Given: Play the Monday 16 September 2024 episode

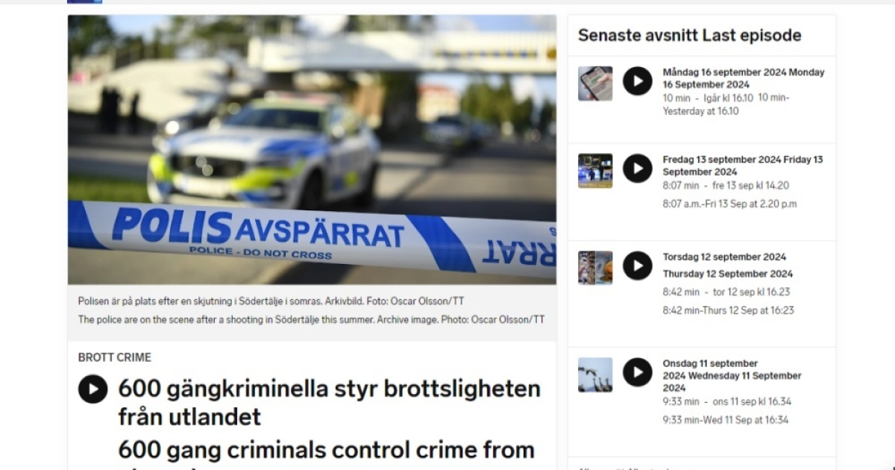Looking at the screenshot, I should (x=638, y=81).
